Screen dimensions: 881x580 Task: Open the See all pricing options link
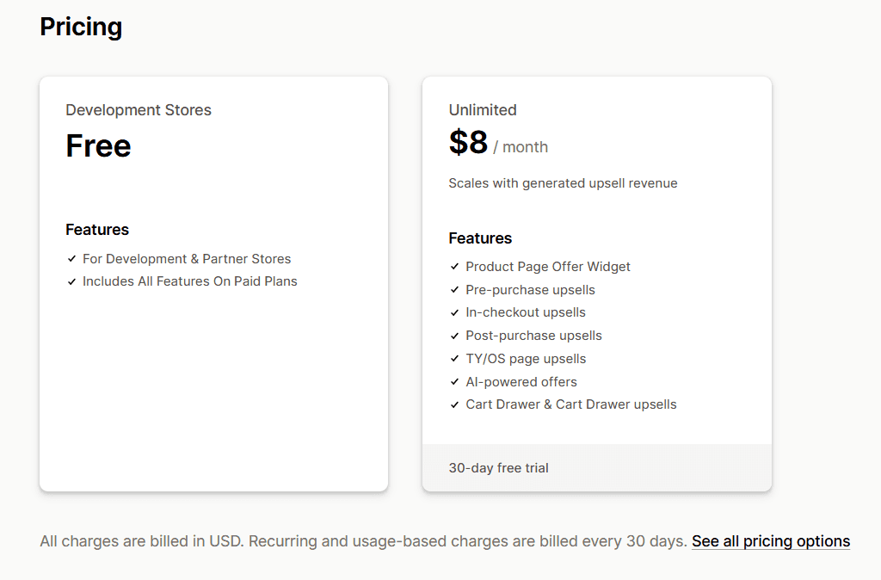(770, 540)
